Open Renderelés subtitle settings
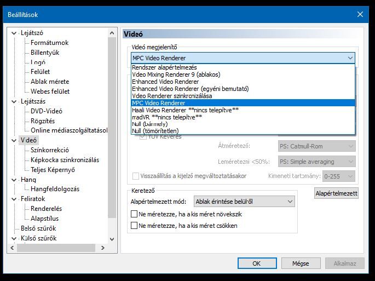 pos(46,209)
